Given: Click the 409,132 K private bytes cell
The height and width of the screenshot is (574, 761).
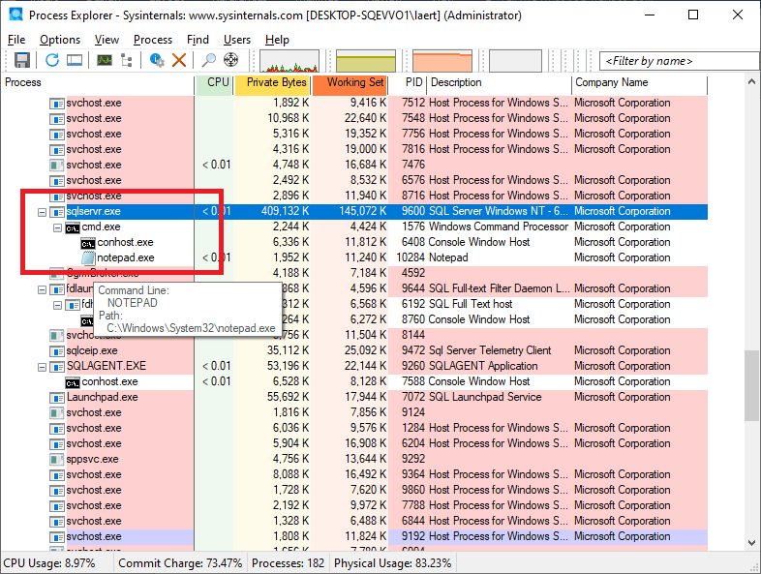Looking at the screenshot, I should pyautogui.click(x=285, y=212).
